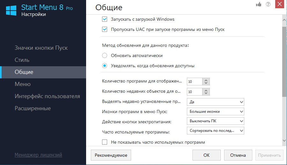The image size is (287, 165).
Task: Click 'Метод обновления для данного продукта' label
Action: (145, 45)
